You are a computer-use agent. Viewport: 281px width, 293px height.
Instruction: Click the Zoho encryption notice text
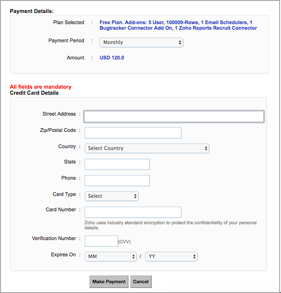point(170,225)
